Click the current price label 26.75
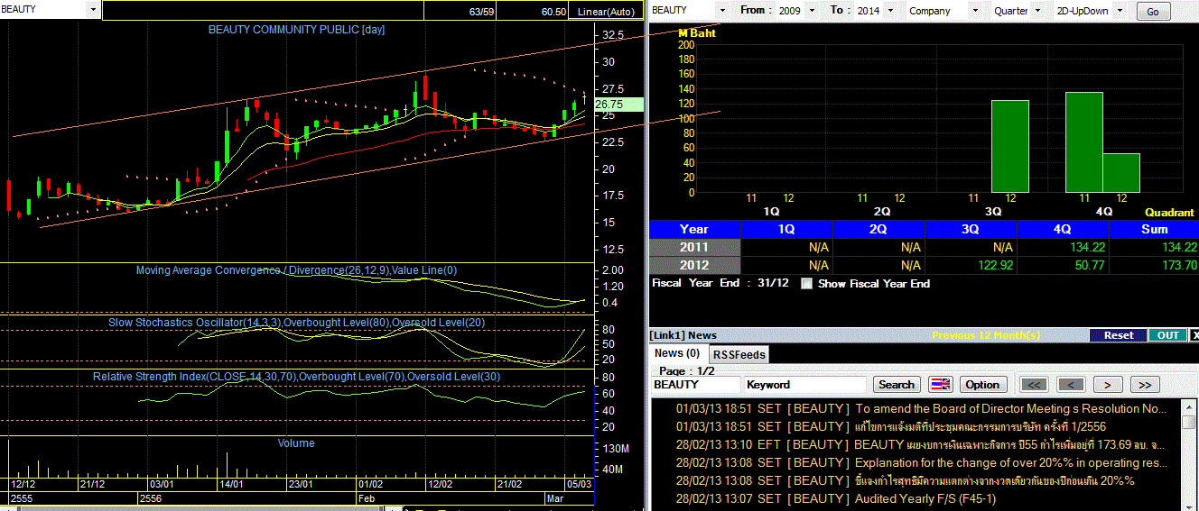This screenshot has height=511, width=1199. (x=619, y=105)
